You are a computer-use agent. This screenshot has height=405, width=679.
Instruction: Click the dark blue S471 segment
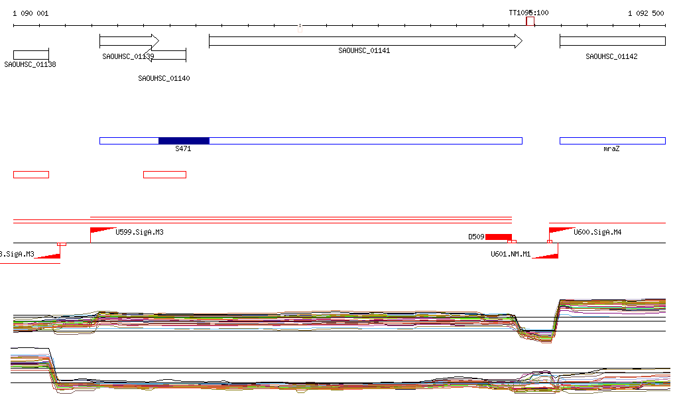[184, 141]
